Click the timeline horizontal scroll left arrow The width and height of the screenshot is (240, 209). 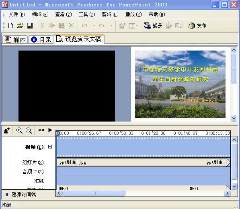point(59,193)
